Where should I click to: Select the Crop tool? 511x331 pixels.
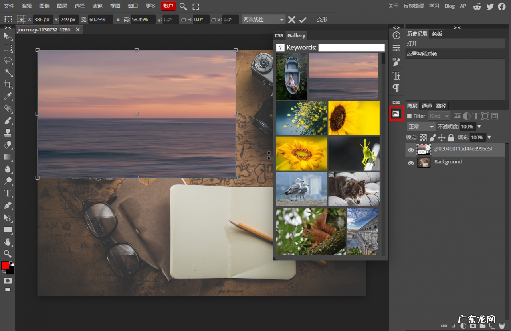(8, 84)
